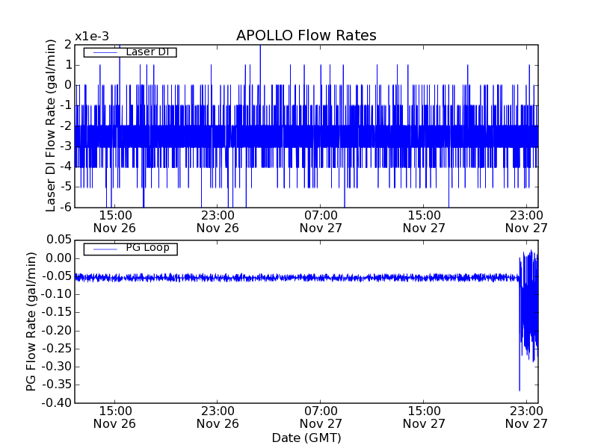Click bottom plot's 23:00 Nov 27 tick label
The height and width of the screenshot is (448, 598).
(x=526, y=417)
